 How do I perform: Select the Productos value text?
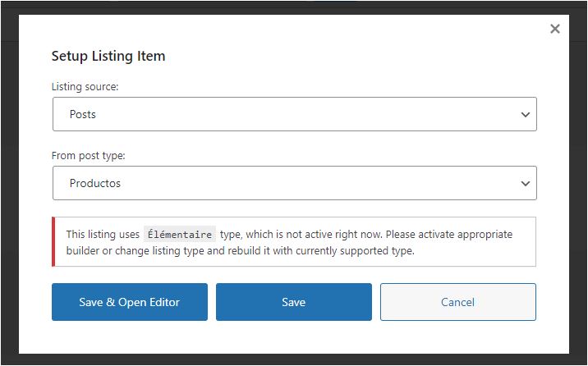tap(95, 183)
